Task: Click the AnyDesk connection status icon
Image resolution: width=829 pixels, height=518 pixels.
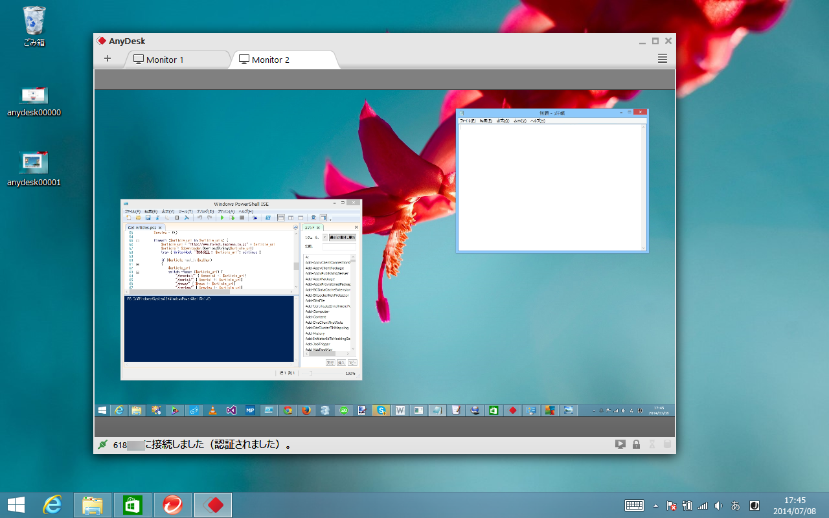Action: click(x=103, y=445)
